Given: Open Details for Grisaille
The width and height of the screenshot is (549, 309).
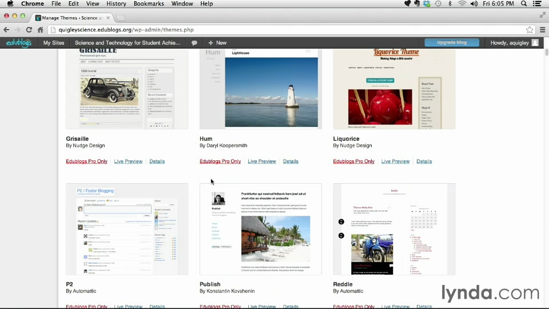Looking at the screenshot, I should point(157,161).
